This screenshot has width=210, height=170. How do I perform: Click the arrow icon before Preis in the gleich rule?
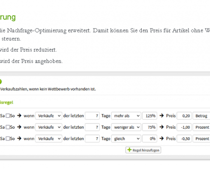click(x=162, y=139)
